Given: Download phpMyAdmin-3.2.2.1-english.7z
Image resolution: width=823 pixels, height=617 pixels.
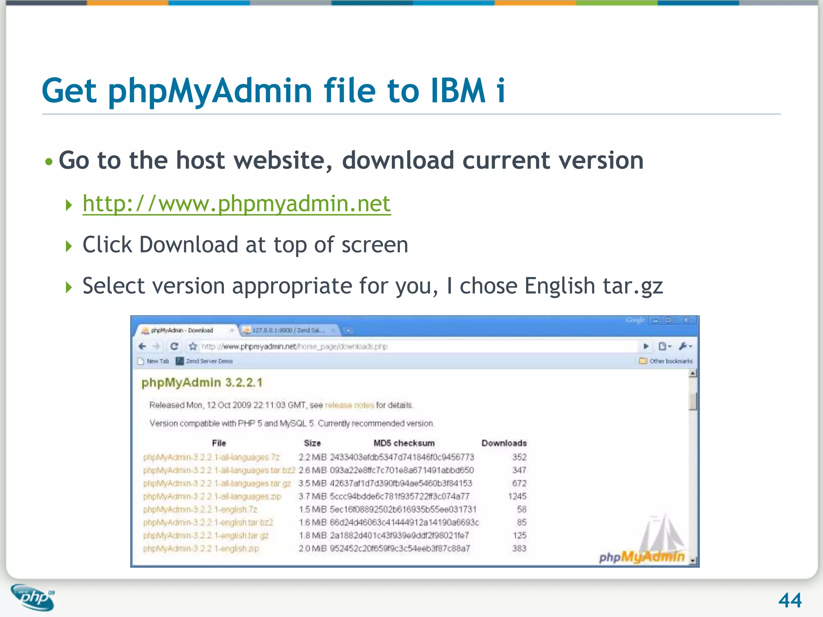Looking at the screenshot, I should click(200, 509).
